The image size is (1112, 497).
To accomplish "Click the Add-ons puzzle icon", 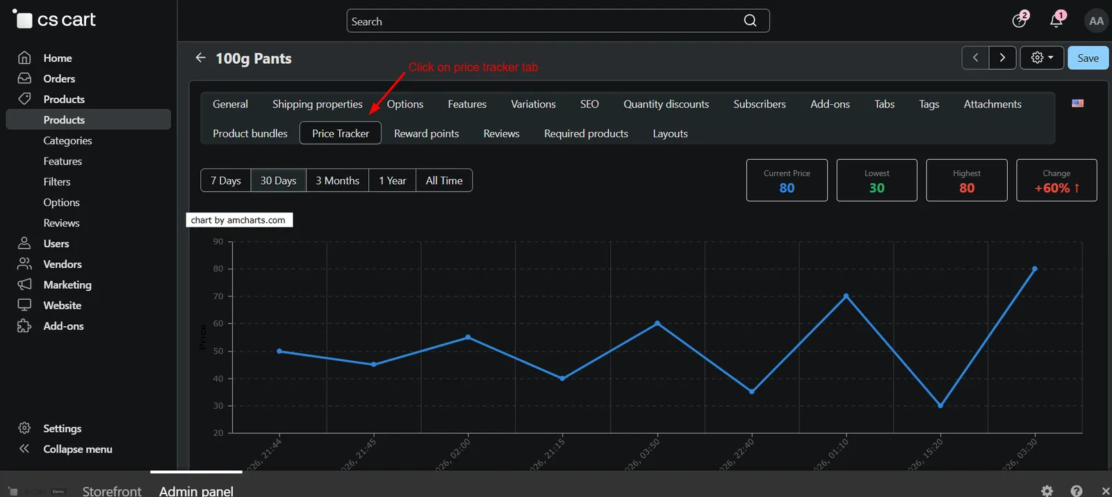I will point(24,326).
